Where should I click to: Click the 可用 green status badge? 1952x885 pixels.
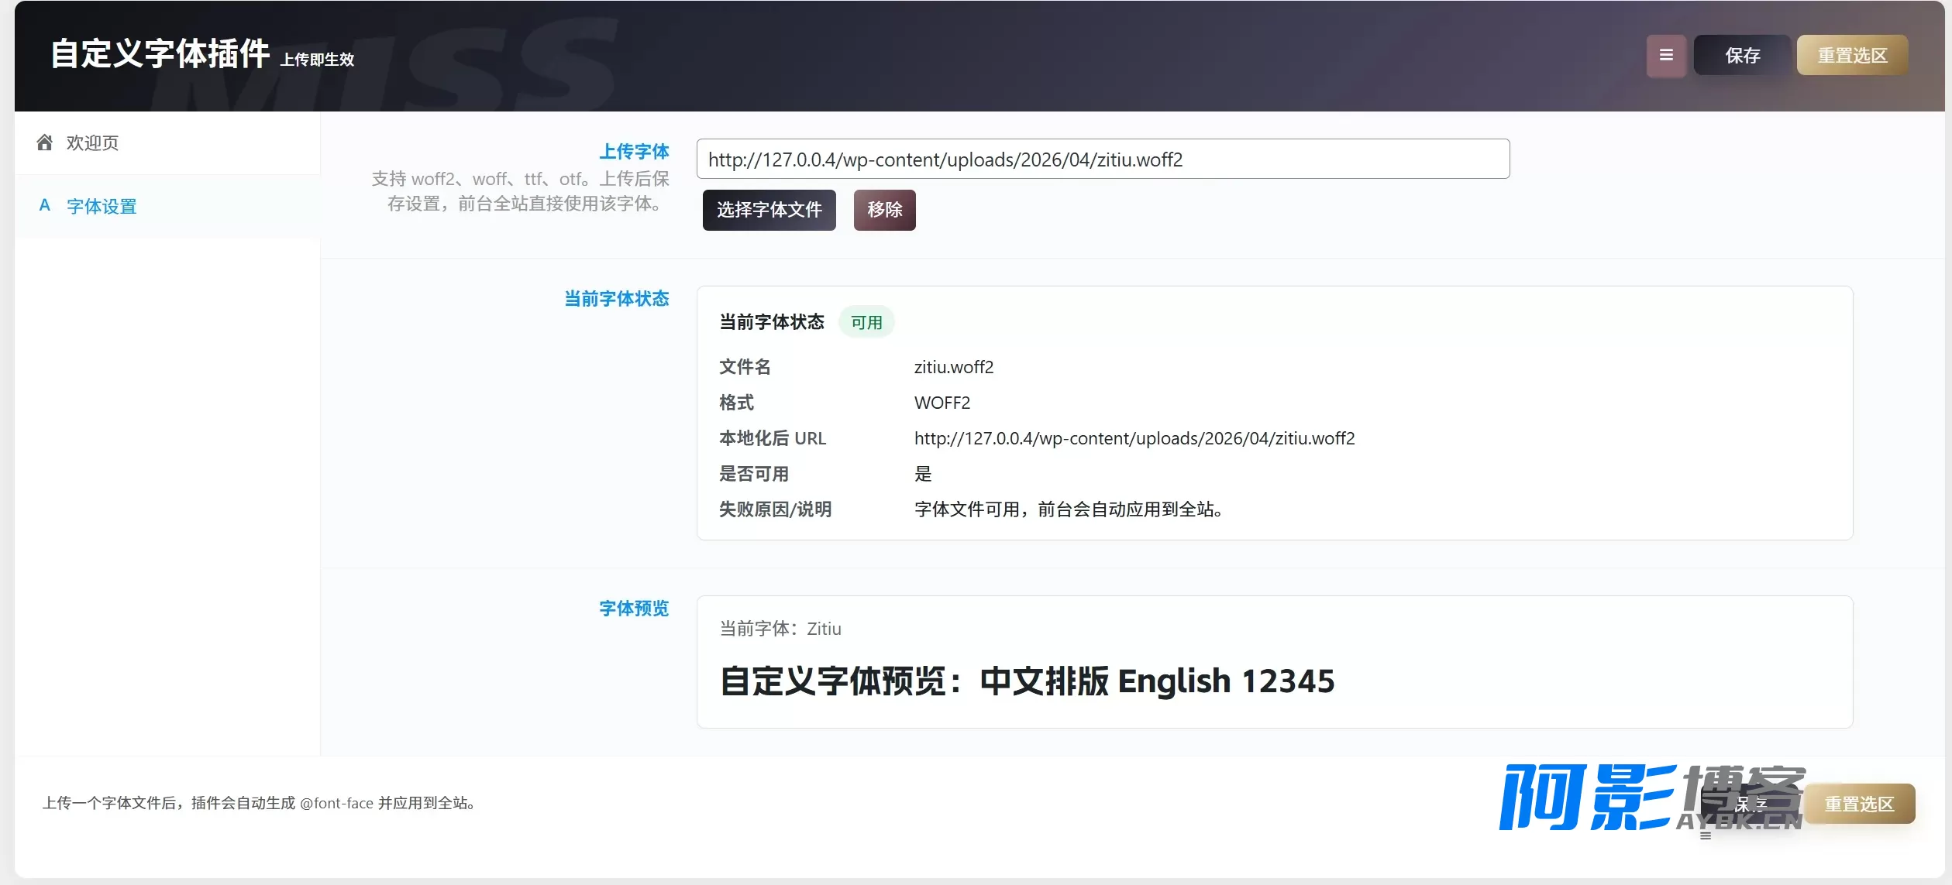[x=866, y=322]
